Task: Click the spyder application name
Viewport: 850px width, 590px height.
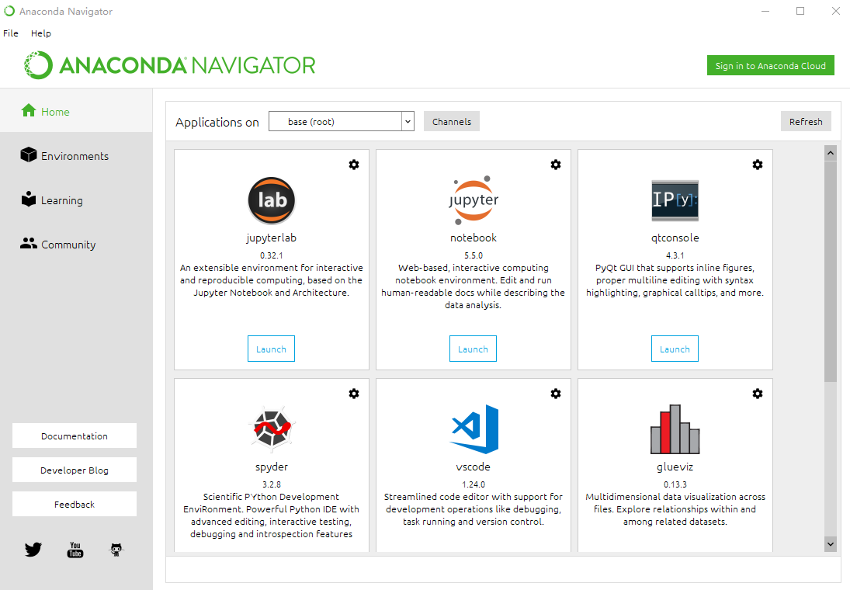Action: 272,467
